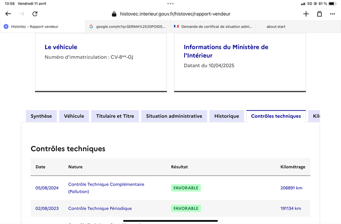Select the Datant du 10/04/2025 text
The width and height of the screenshot is (341, 224).
(x=209, y=66)
